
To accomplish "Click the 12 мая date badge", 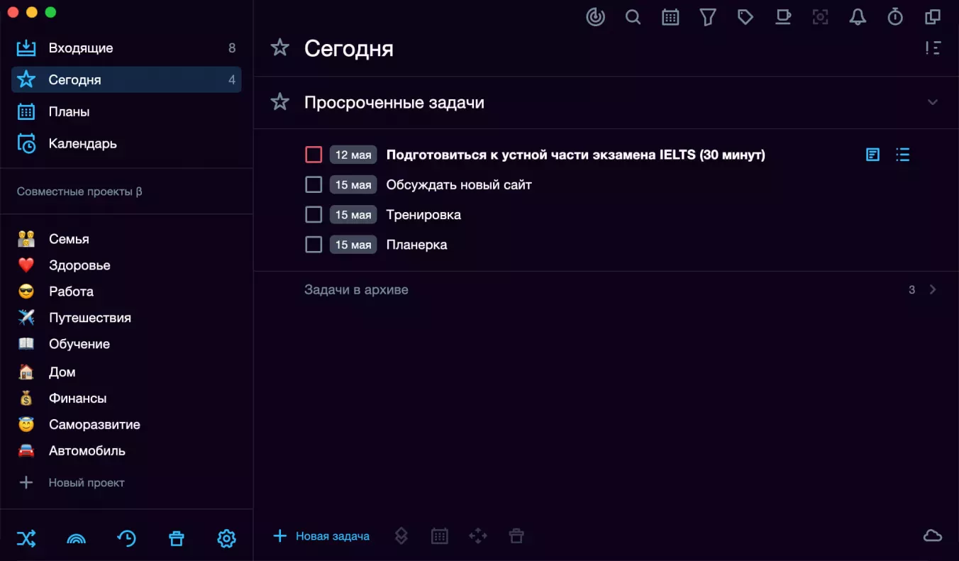I will [x=353, y=155].
